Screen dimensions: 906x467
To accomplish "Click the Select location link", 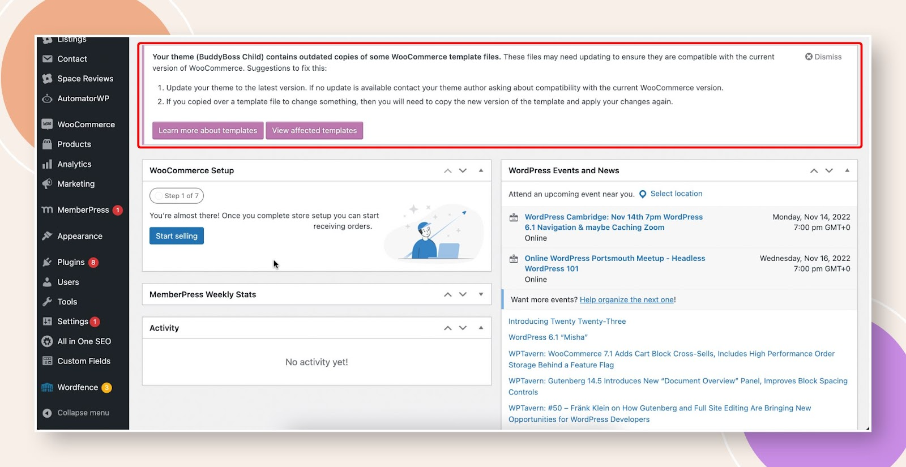I will 676,194.
